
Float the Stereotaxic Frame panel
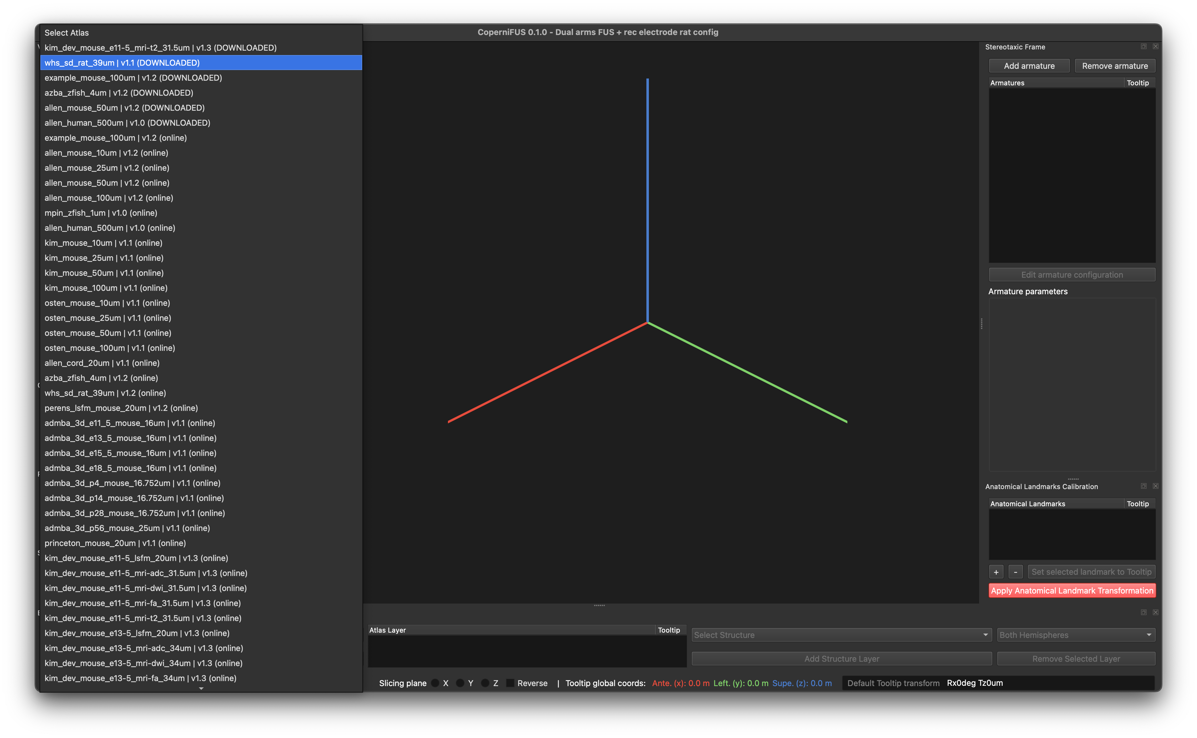(x=1143, y=47)
